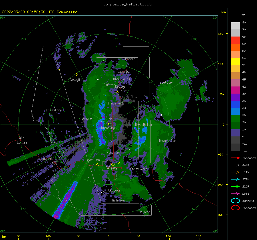257x240 pixels.
Task: Click the yellow diamond marker at Olds radar center
Action: coord(109,124)
